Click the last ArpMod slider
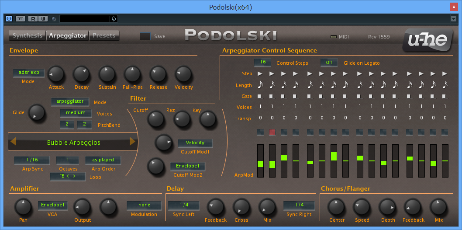The image size is (462, 230). point(445,161)
